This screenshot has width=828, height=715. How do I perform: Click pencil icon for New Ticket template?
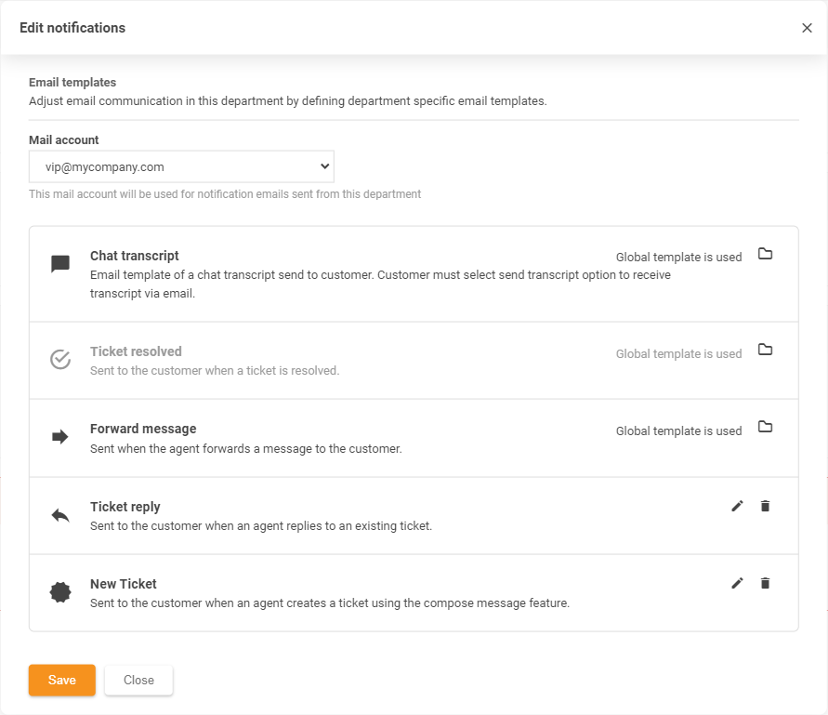(737, 583)
